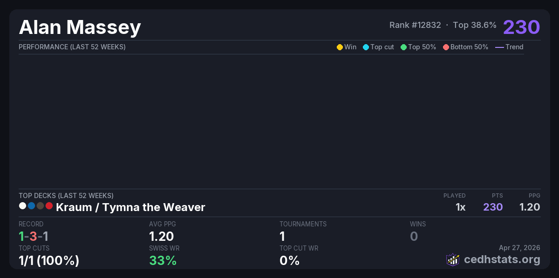
Task: Click the white mana color icon
Action: 22,206
